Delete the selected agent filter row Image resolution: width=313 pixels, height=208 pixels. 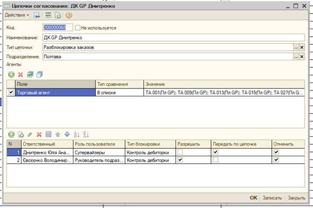(21, 74)
